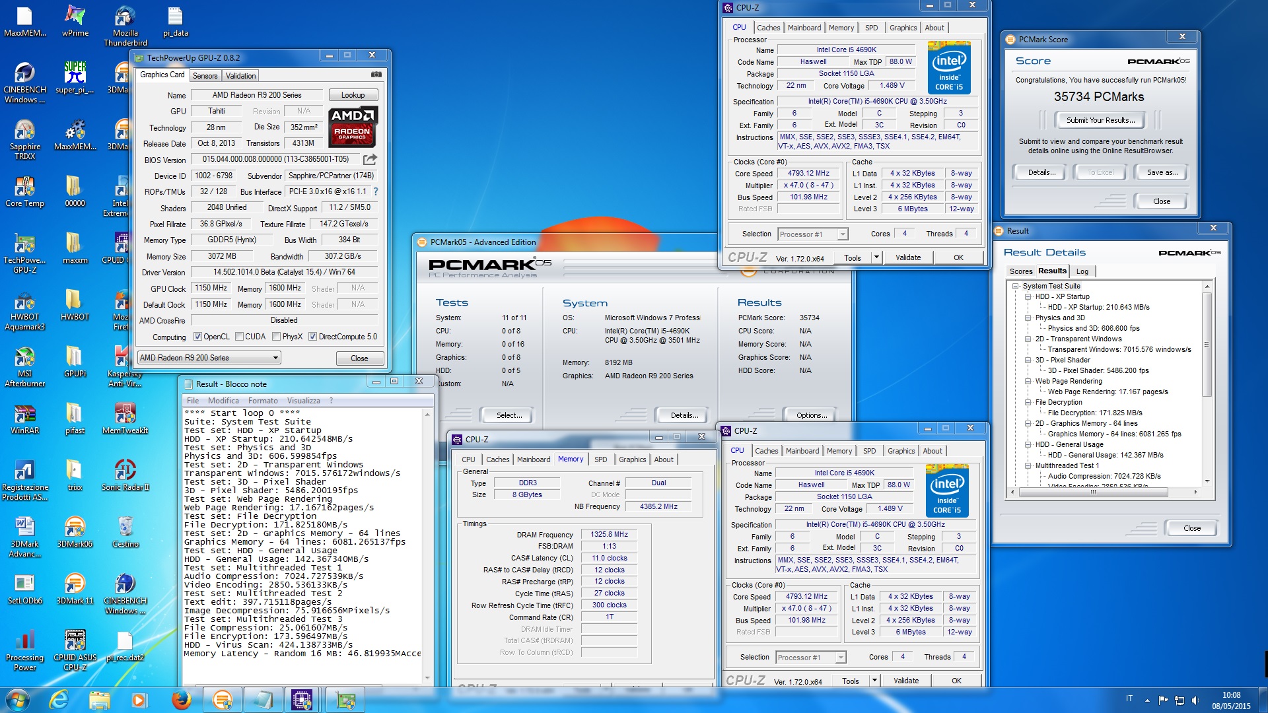The width and height of the screenshot is (1268, 713).
Task: Open the 00000 folder on desktop
Action: (x=75, y=192)
